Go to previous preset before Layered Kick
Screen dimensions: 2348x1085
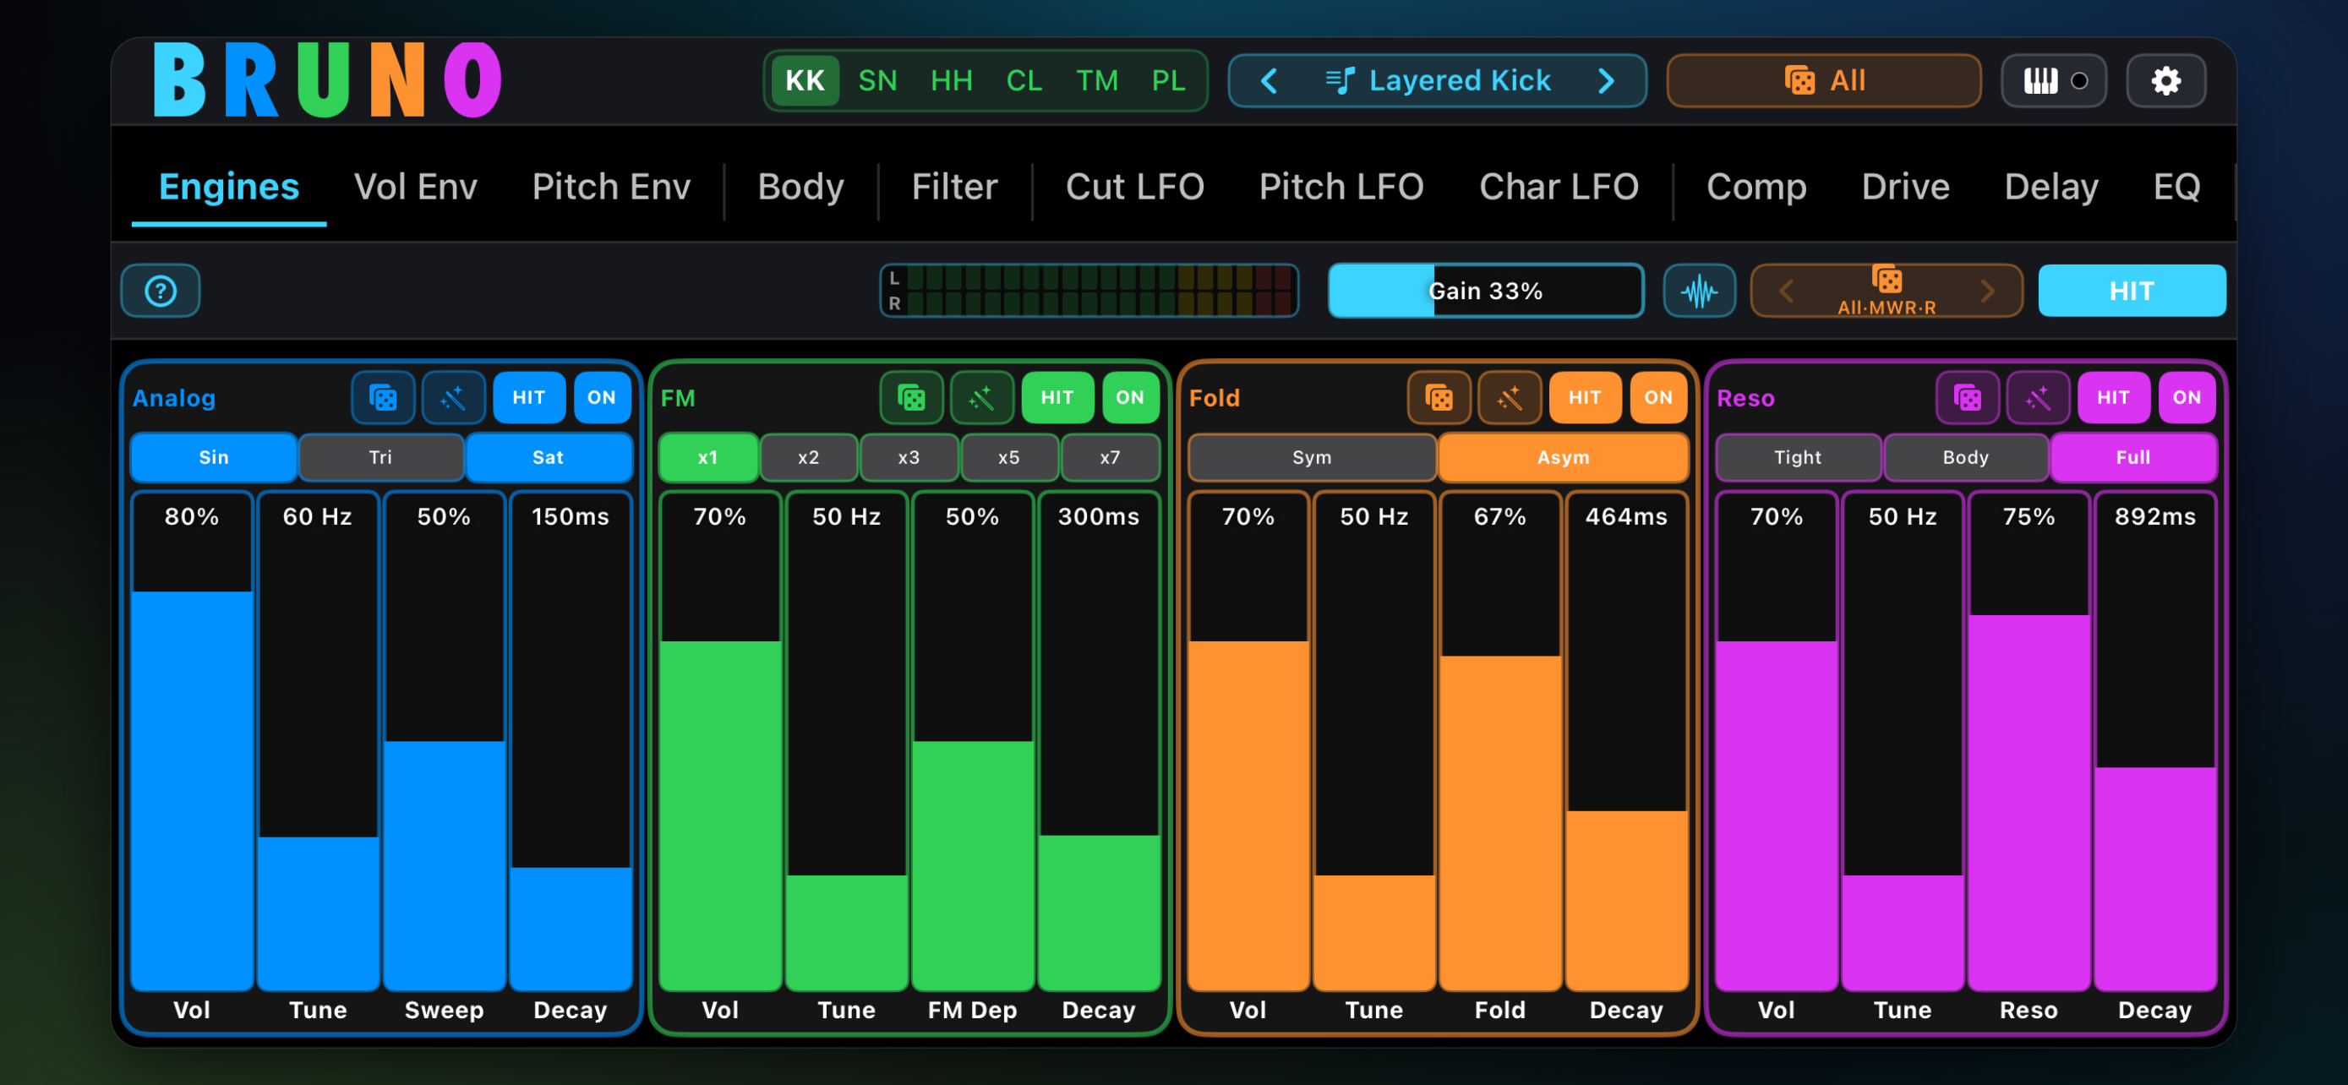tap(1269, 81)
